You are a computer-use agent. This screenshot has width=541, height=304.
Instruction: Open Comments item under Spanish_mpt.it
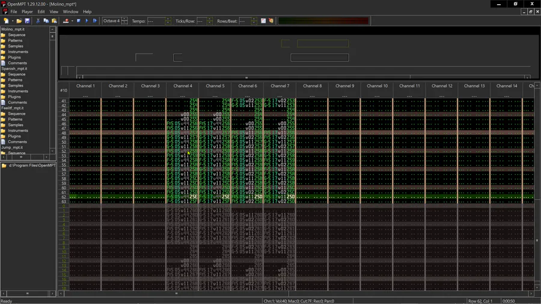coord(17,102)
